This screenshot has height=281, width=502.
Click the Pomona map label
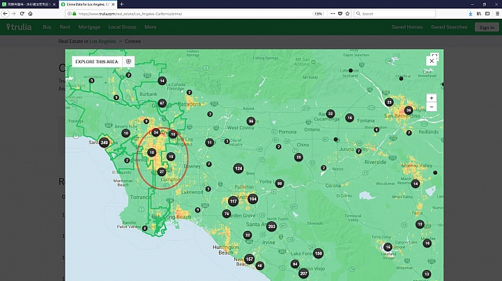coord(287,132)
